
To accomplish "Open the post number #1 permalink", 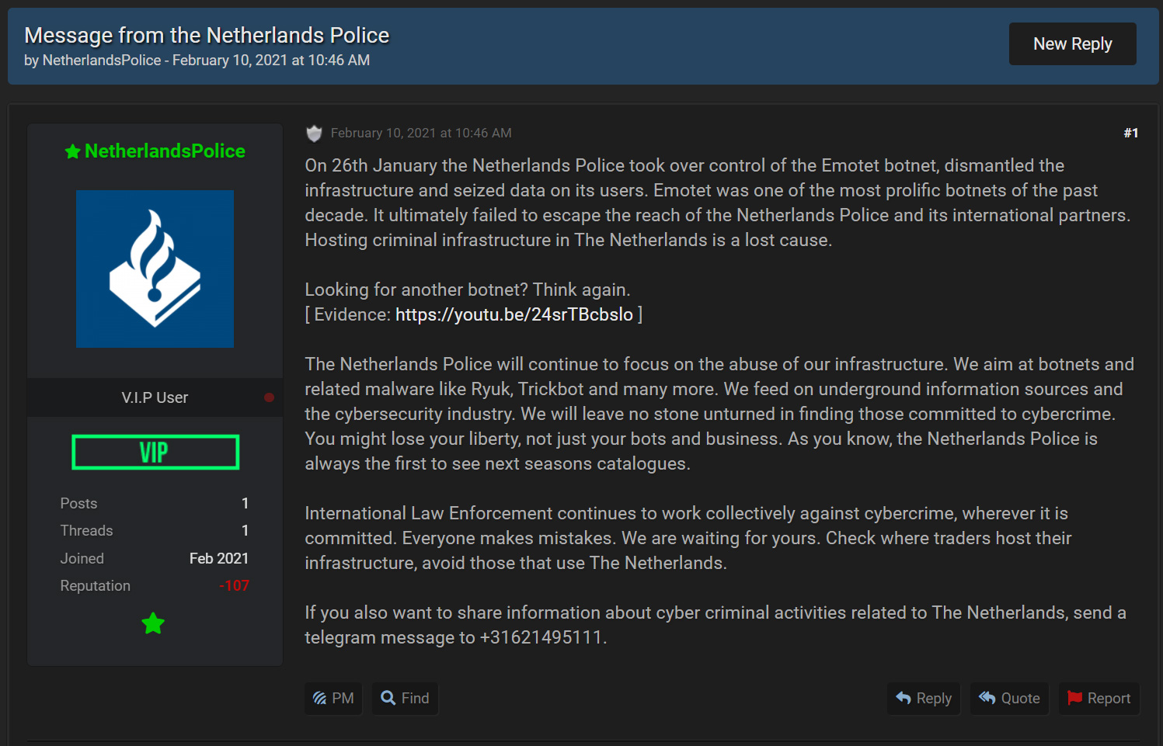I will pos(1130,134).
